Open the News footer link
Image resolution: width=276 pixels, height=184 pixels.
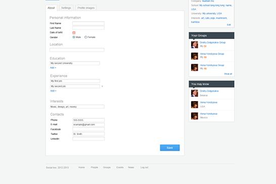[131, 167]
